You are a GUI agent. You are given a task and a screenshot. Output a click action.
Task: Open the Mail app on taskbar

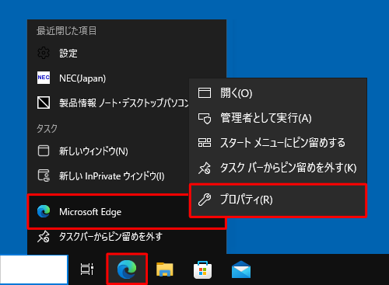[241, 269]
